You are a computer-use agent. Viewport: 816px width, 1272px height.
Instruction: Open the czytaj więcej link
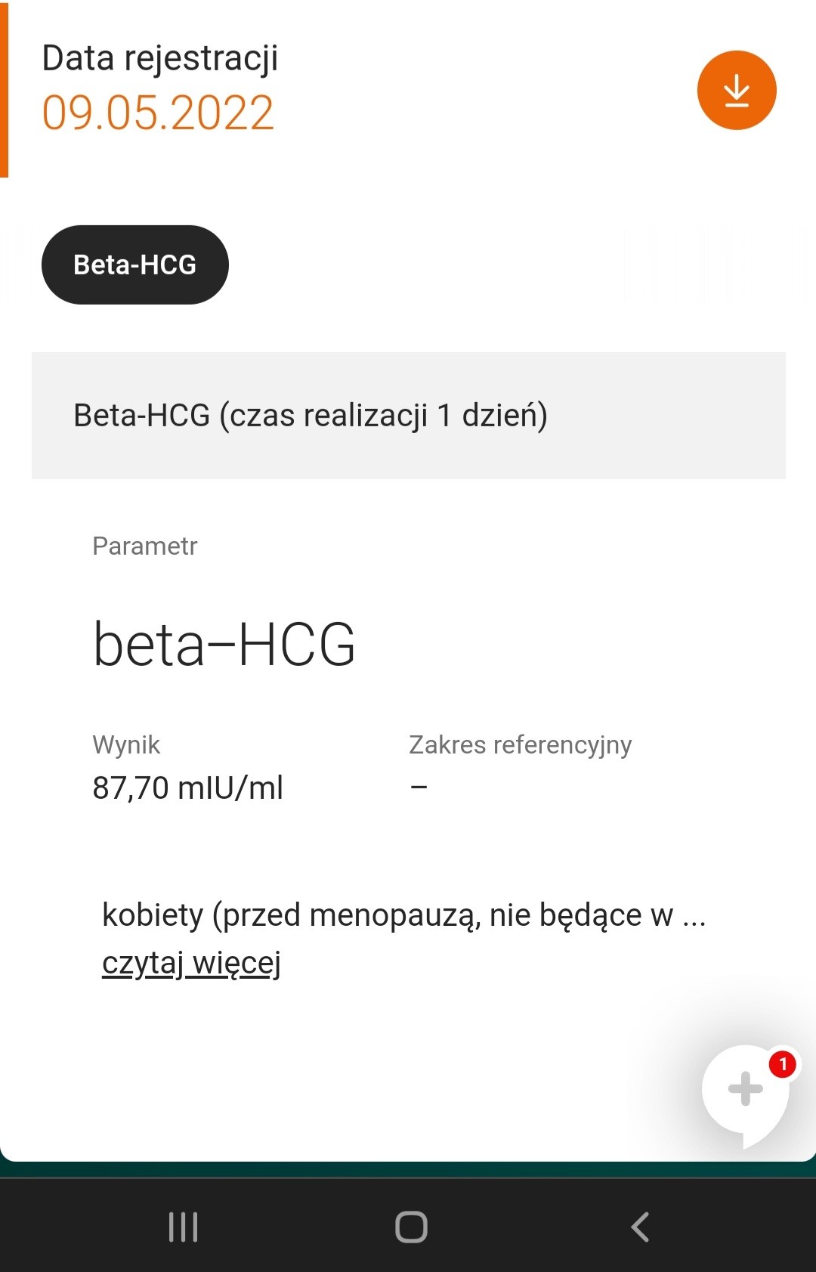click(191, 963)
